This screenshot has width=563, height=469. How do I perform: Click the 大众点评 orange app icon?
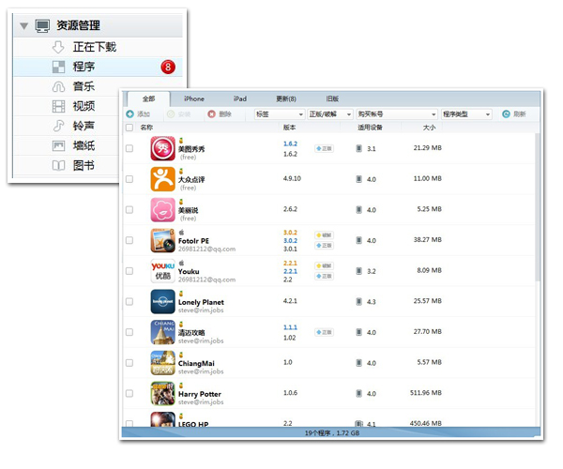pyautogui.click(x=163, y=179)
